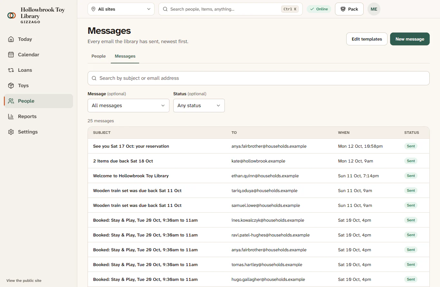
Task: Open Toys via its box icon
Action: (x=11, y=86)
